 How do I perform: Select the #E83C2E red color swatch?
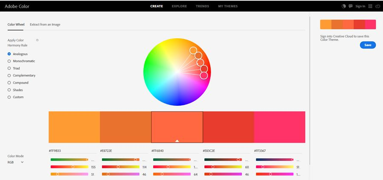[x=229, y=127]
